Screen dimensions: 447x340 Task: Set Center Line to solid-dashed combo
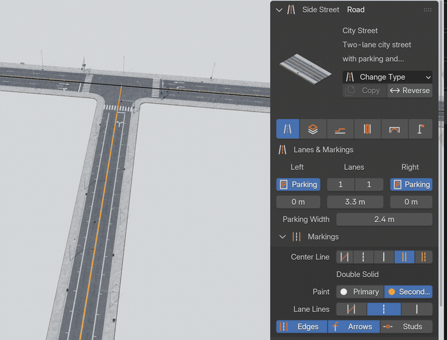[x=423, y=257]
